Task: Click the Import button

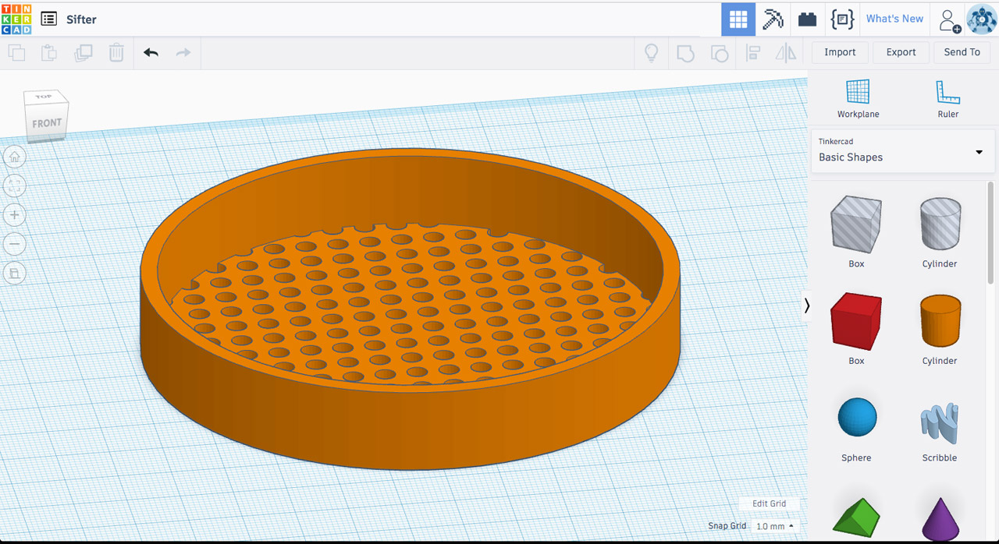Action: click(x=839, y=51)
